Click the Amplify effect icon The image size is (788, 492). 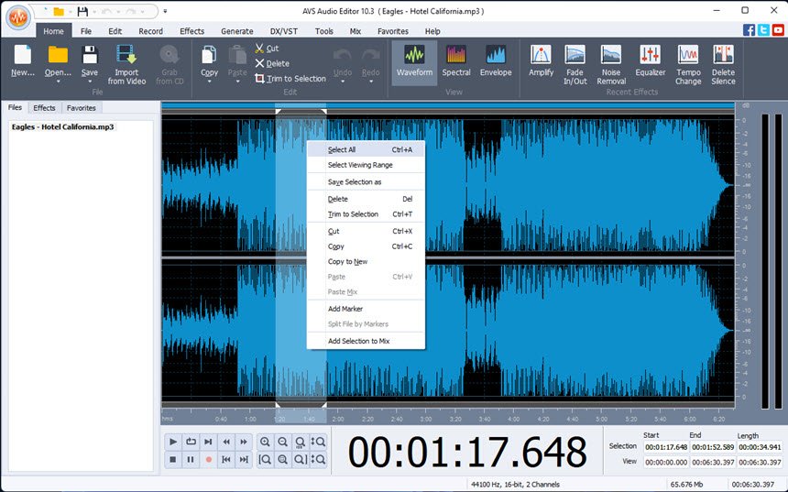(x=541, y=55)
